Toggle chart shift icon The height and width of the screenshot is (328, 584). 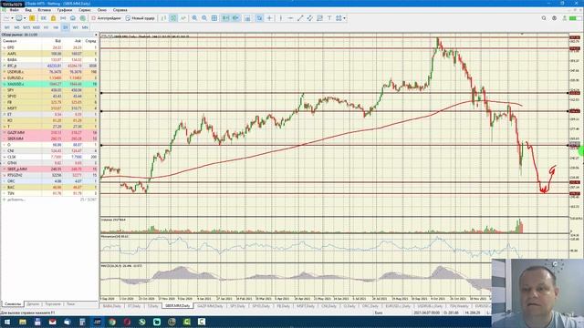click(235, 18)
